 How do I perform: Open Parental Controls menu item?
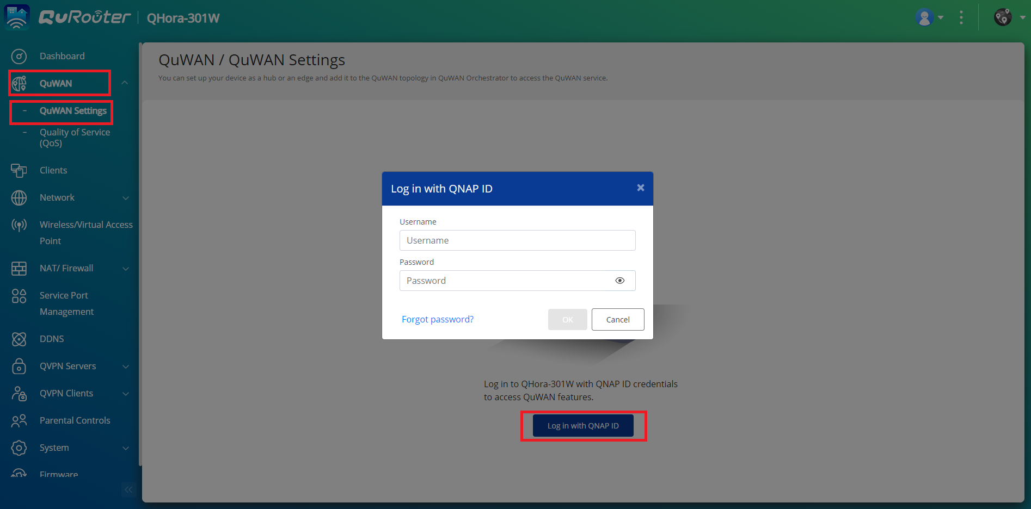click(75, 420)
